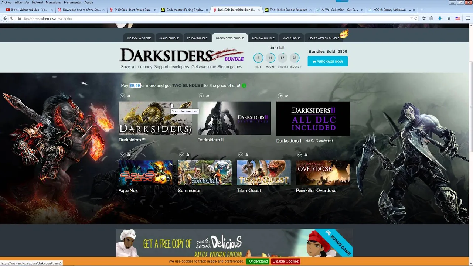Click the Steam icon above AquaNox
473x266 pixels.
point(122,154)
